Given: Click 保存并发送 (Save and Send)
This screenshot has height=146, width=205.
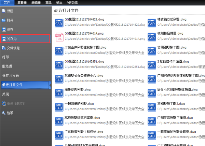Looking at the screenshot, I should tap(11, 75).
